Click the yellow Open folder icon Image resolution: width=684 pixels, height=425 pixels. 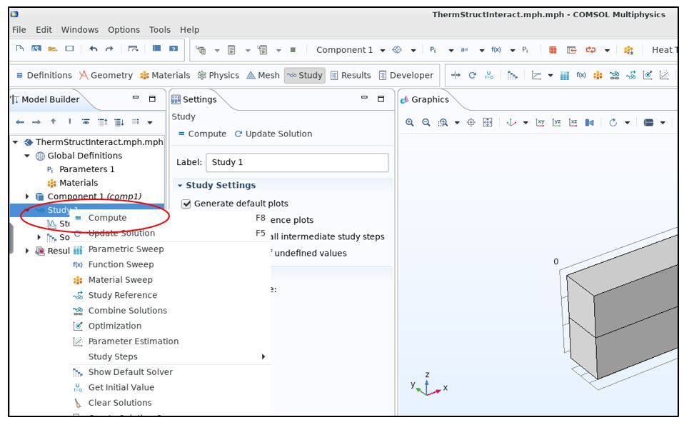(53, 49)
